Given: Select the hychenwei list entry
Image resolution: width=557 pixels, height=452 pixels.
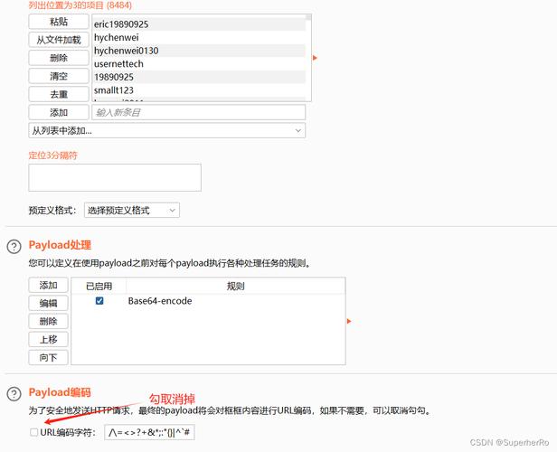Looking at the screenshot, I should pos(199,37).
